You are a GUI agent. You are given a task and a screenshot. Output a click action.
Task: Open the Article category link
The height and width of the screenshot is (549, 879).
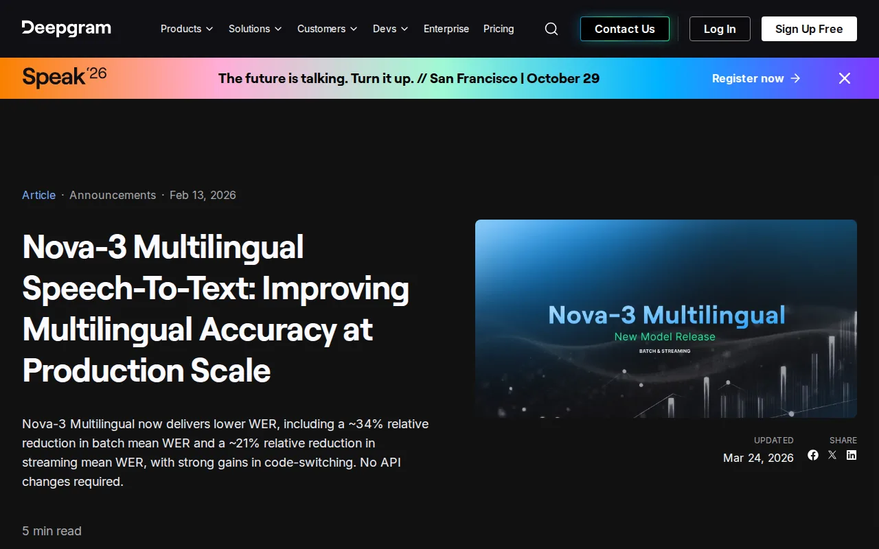[38, 195]
